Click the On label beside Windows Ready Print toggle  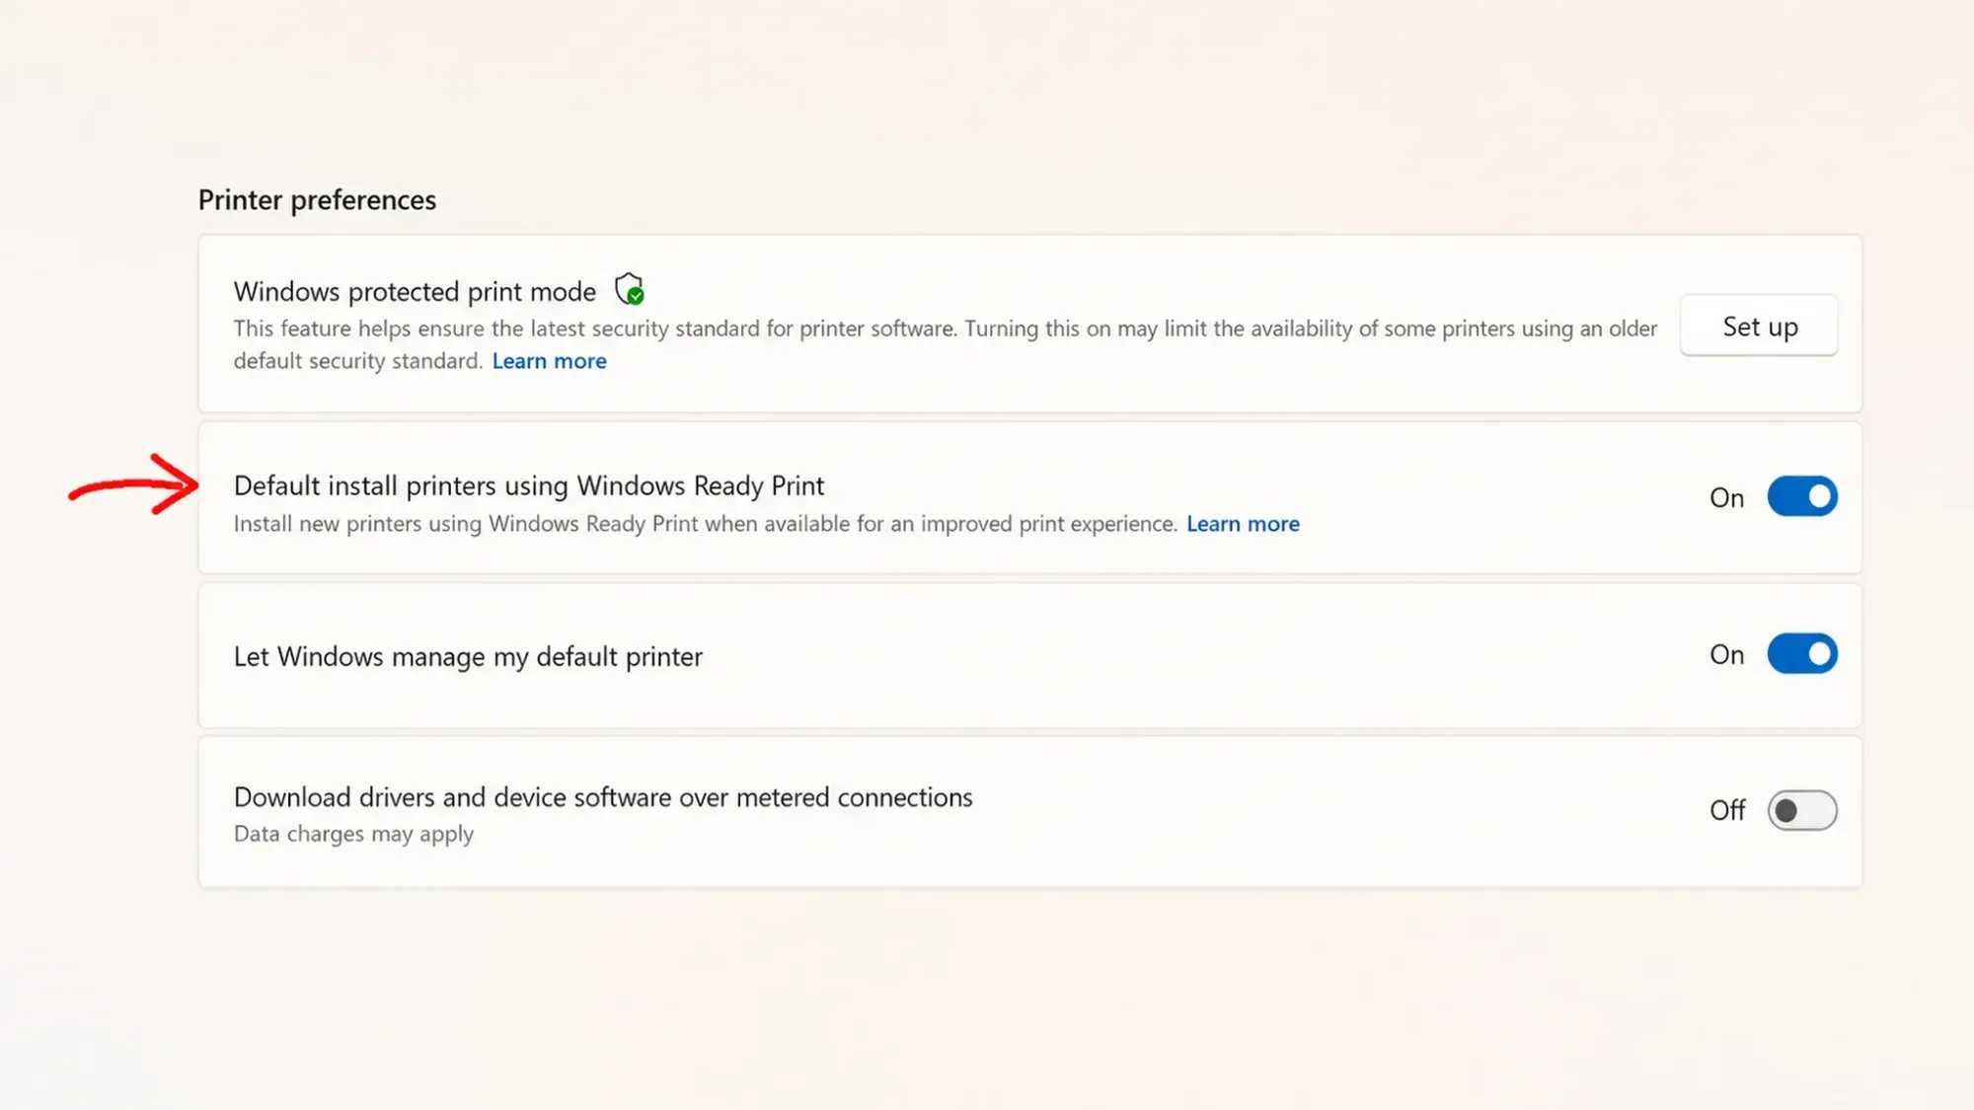[x=1727, y=498]
